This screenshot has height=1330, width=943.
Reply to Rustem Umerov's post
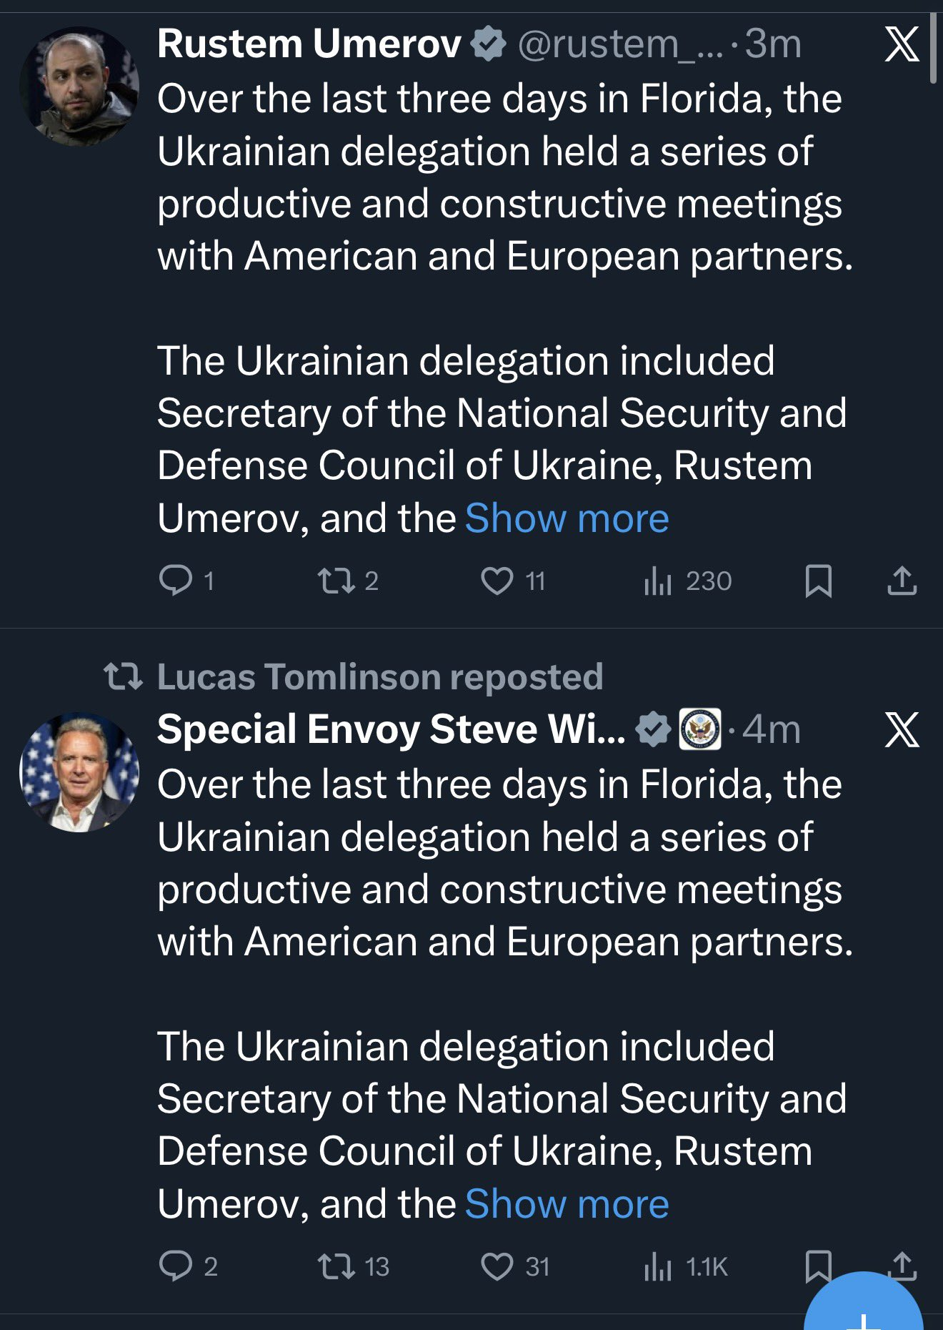coord(176,581)
